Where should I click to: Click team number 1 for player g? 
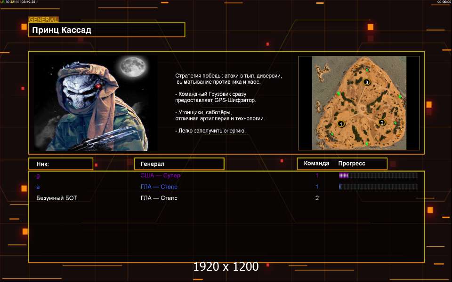317,175
